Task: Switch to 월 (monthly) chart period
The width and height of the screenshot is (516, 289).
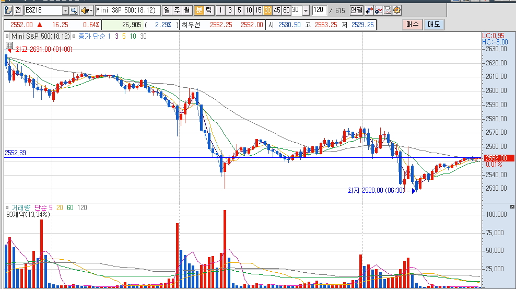Action: pyautogui.click(x=185, y=10)
